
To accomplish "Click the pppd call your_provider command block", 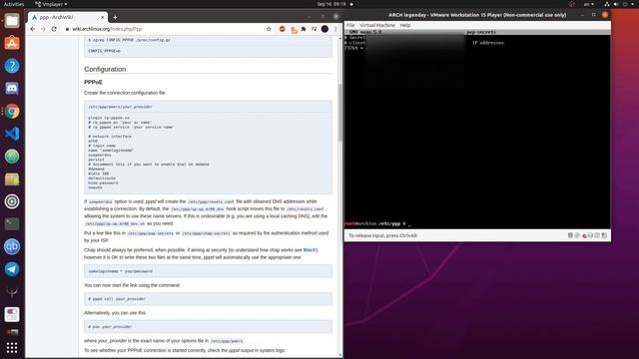I will tap(208, 299).
